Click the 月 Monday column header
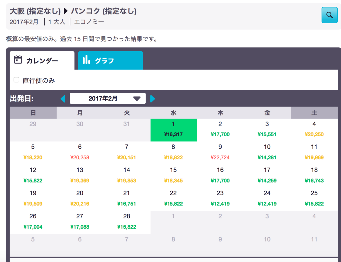The width and height of the screenshot is (341, 262). tap(80, 113)
